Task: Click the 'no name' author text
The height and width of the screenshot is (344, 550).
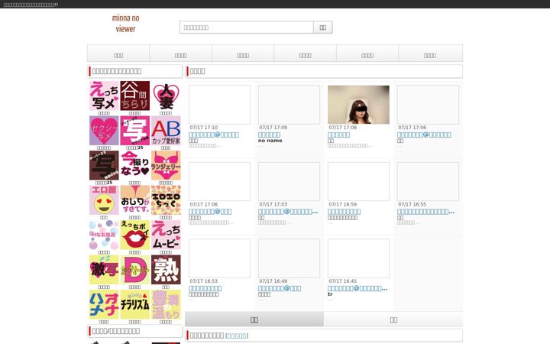Action: click(x=270, y=141)
